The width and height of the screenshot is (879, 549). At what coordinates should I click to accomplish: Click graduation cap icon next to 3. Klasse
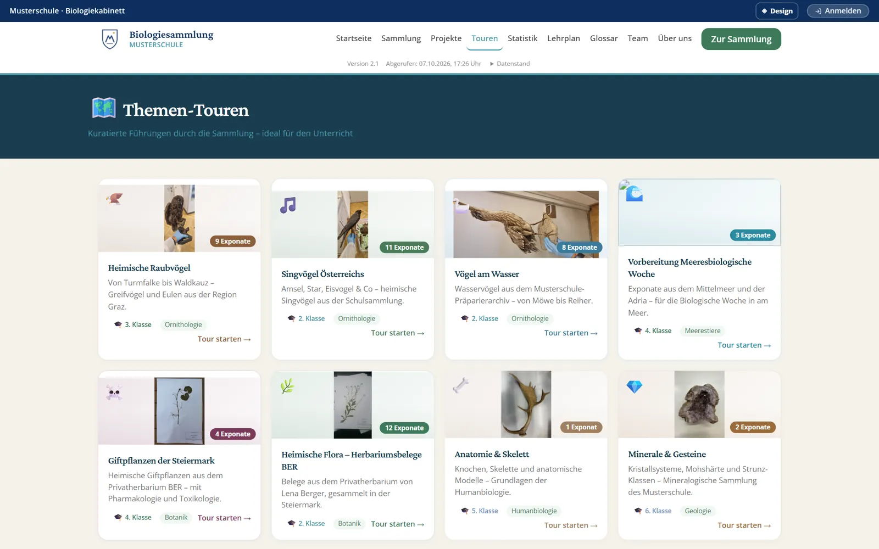point(118,324)
